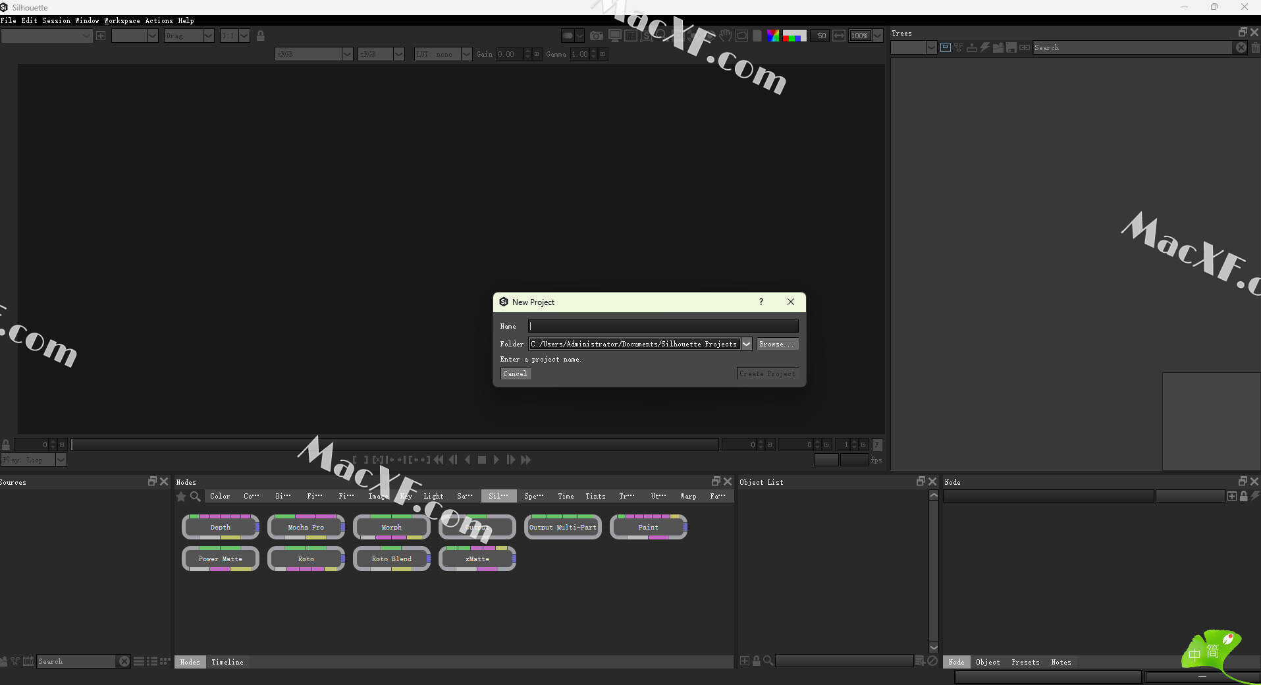Select the Power Matte node

tap(220, 559)
